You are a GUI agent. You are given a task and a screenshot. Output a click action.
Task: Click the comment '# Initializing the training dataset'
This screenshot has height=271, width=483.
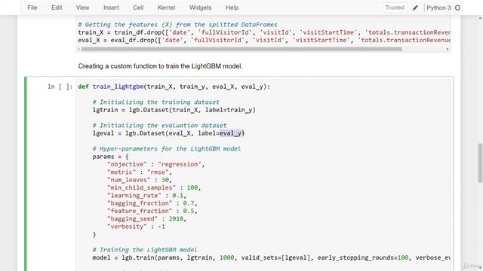[x=156, y=102]
